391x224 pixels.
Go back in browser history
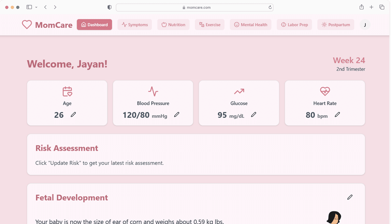[45, 7]
